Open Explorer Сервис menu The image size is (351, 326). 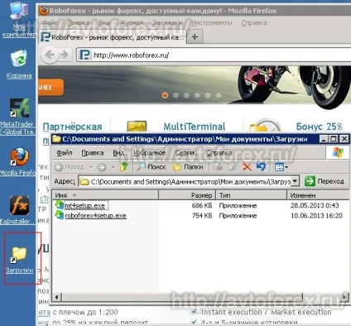pyautogui.click(x=186, y=152)
